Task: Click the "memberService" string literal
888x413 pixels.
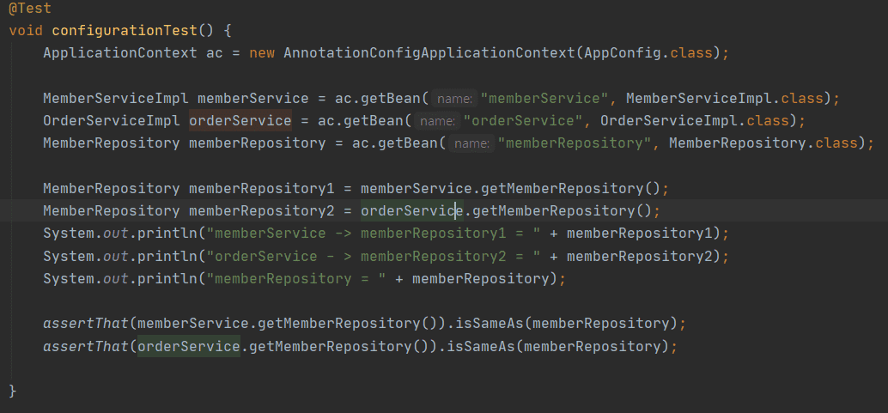Action: [x=544, y=99]
